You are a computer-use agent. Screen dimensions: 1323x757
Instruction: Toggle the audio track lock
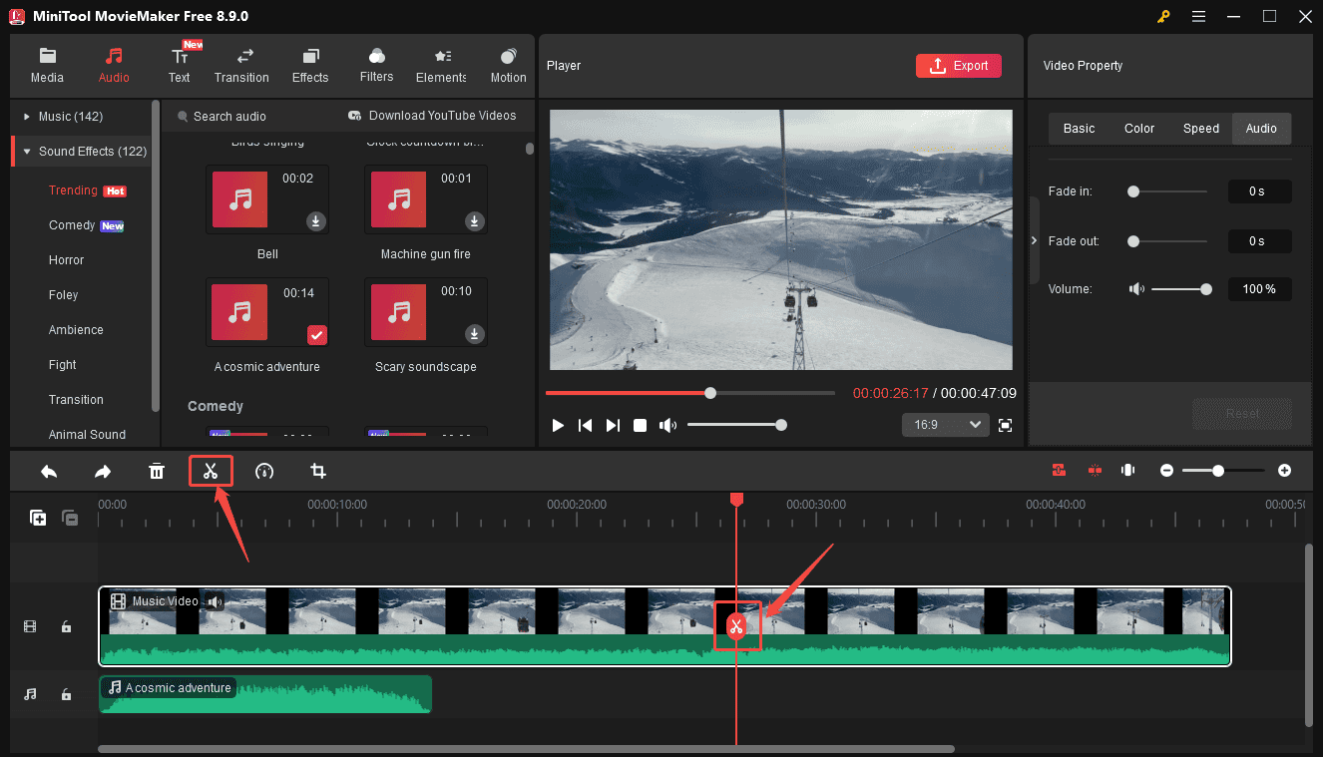tap(66, 694)
